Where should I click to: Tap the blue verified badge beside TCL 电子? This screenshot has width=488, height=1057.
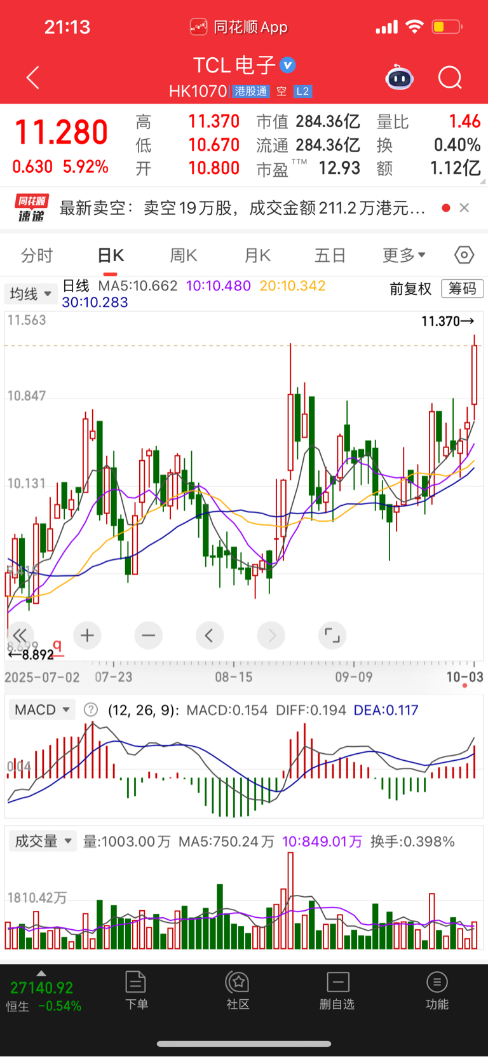click(288, 65)
